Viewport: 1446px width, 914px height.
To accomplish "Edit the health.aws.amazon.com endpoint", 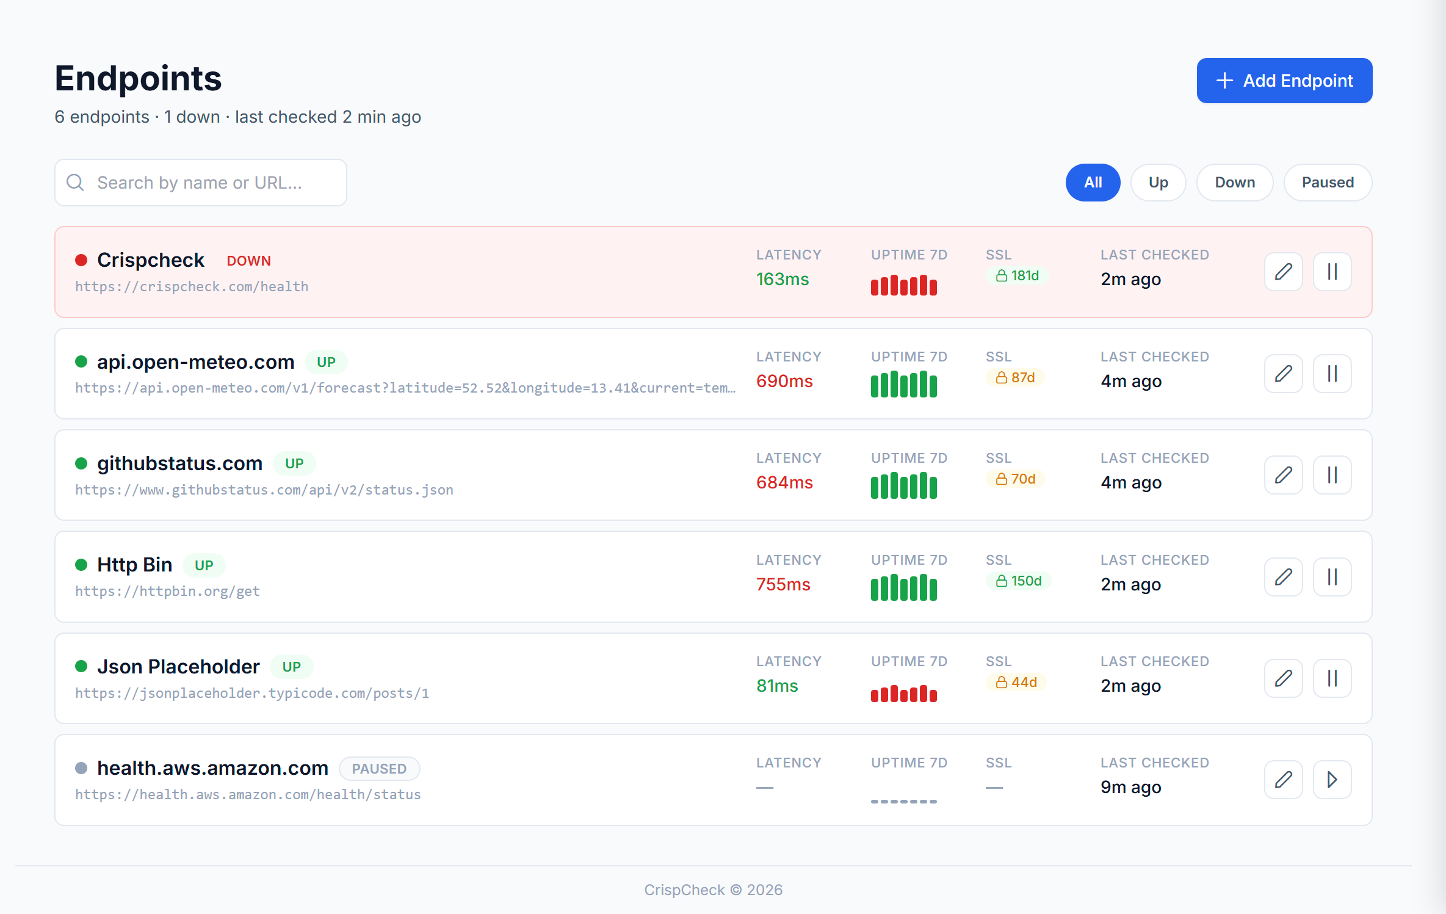I will click(x=1283, y=780).
